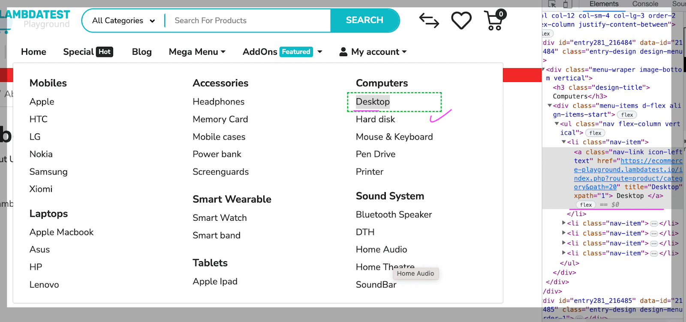Click the Bluetooth Speaker link
Viewport: 686px width, 322px height.
click(x=394, y=214)
